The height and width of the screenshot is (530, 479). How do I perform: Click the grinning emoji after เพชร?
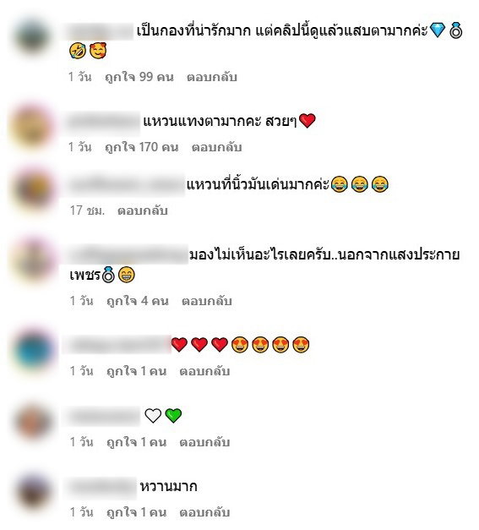tap(127, 275)
